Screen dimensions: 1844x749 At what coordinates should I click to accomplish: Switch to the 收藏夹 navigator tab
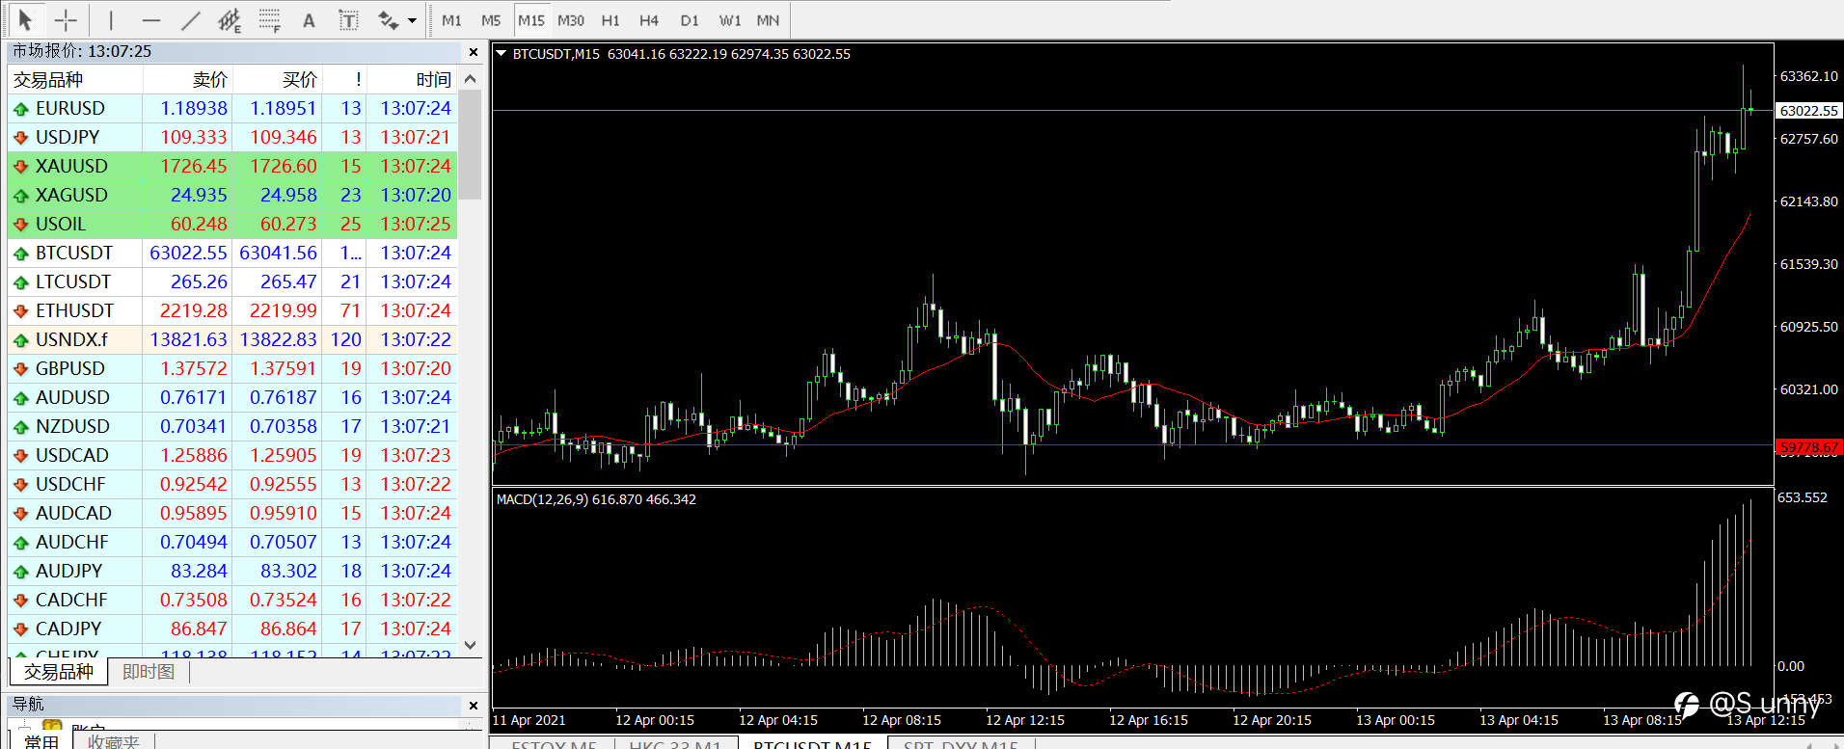114,741
